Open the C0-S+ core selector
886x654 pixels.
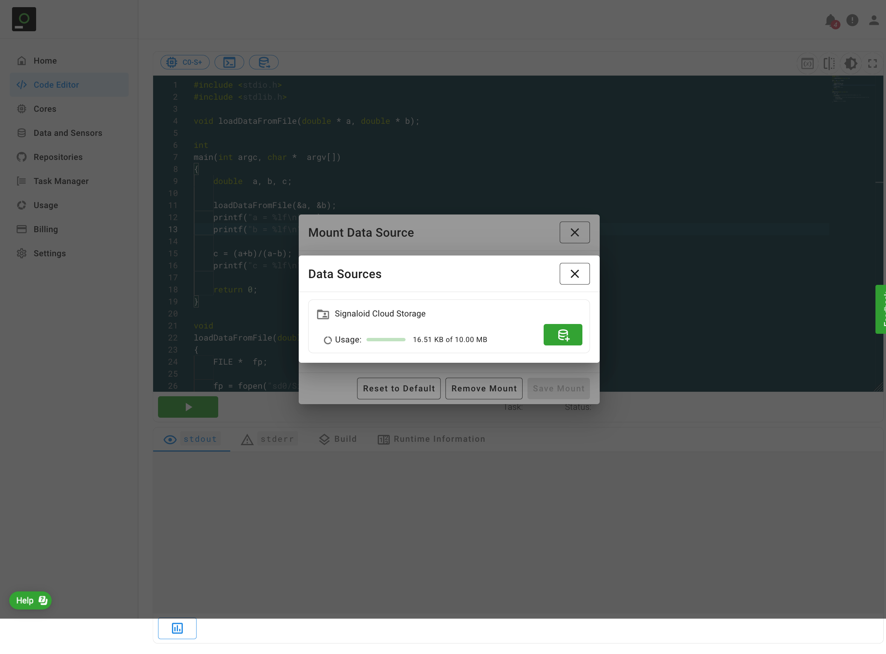[185, 62]
